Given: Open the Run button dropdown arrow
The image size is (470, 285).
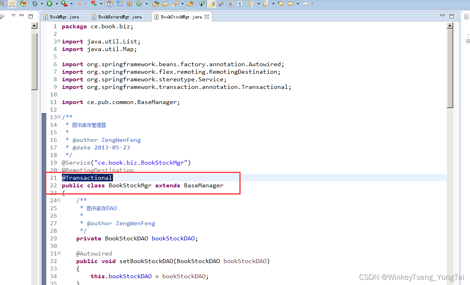Looking at the screenshot, I should coord(56,4).
